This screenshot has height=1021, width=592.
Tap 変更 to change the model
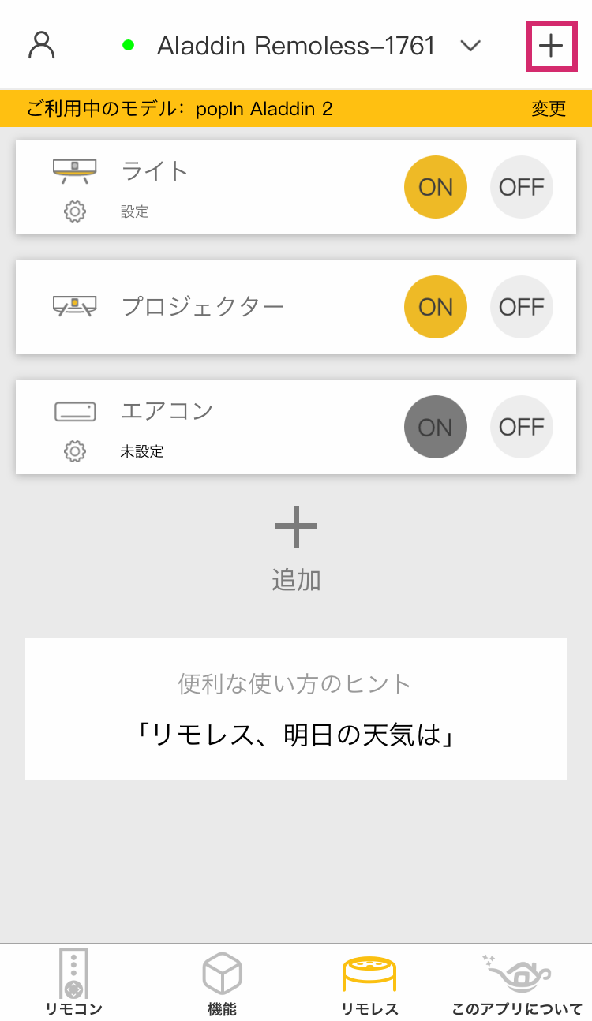tap(549, 109)
